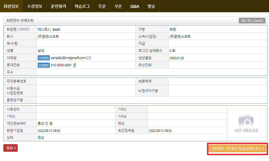
Task: Switch to the 발송 tab
Action: tap(151, 6)
